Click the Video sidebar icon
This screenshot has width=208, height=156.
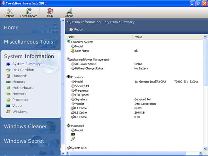tap(8, 106)
